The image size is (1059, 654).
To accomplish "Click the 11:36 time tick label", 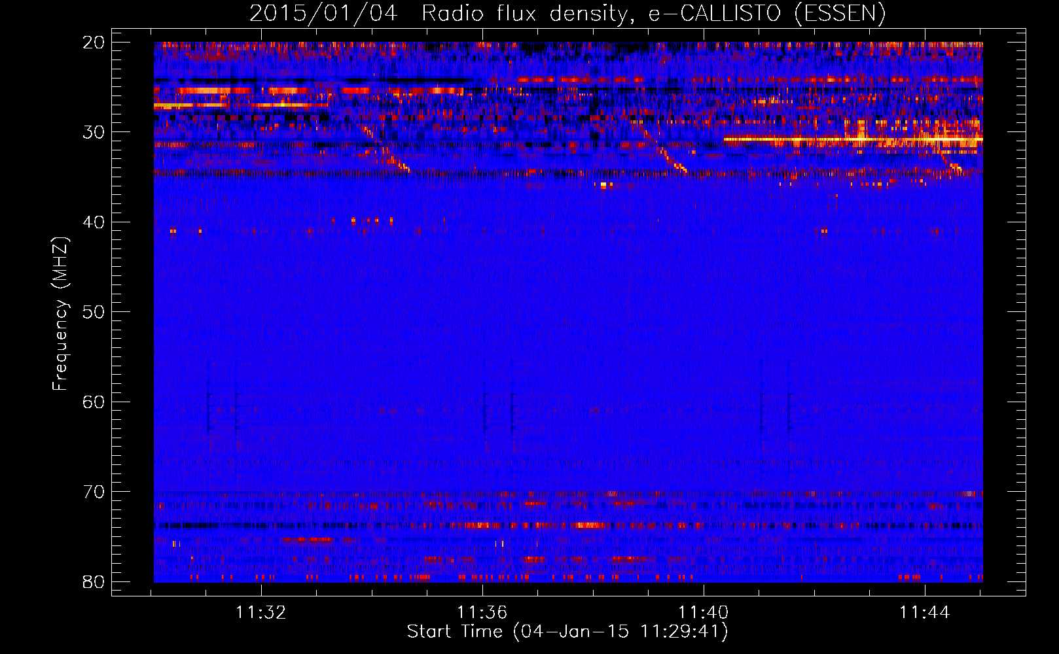I will (482, 613).
